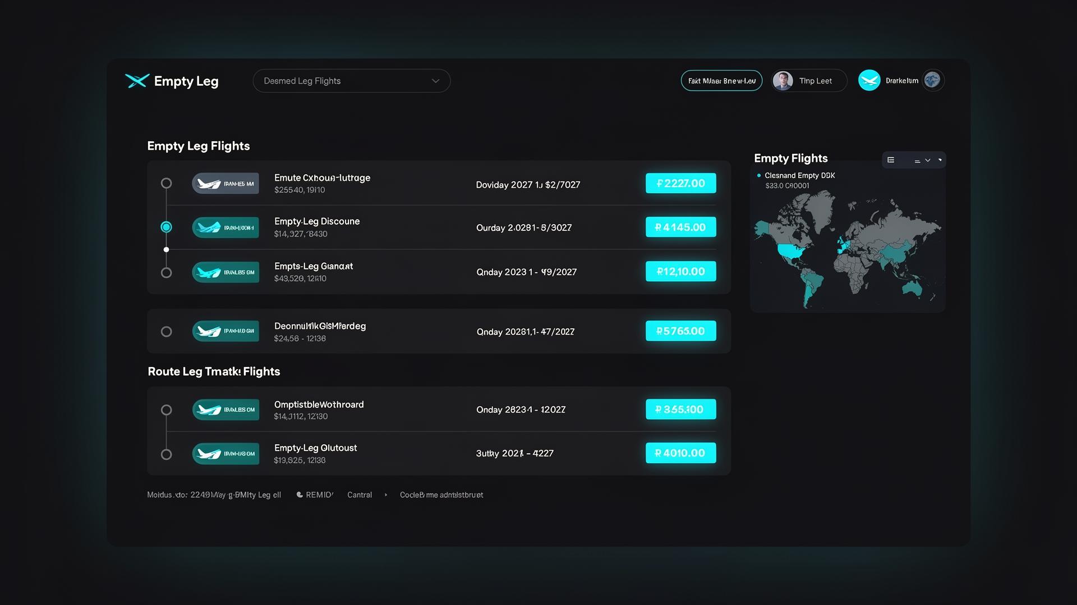Open the Desmed Leg Flights dropdown
The width and height of the screenshot is (1077, 605).
pos(352,81)
